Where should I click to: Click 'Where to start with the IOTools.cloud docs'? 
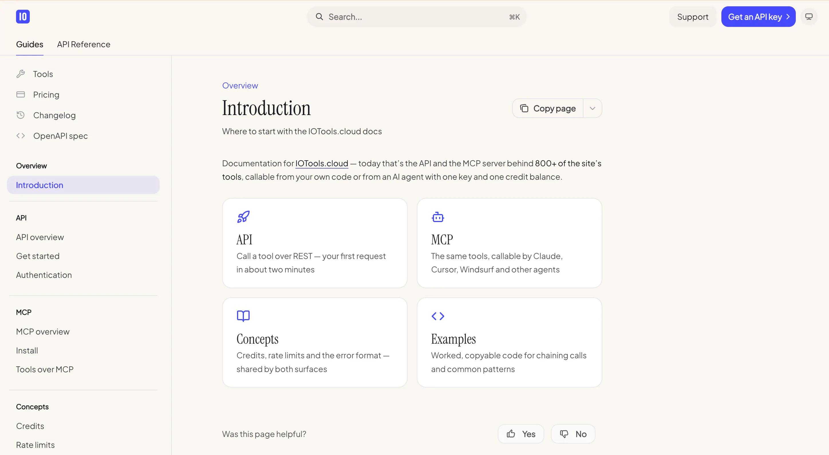(302, 131)
